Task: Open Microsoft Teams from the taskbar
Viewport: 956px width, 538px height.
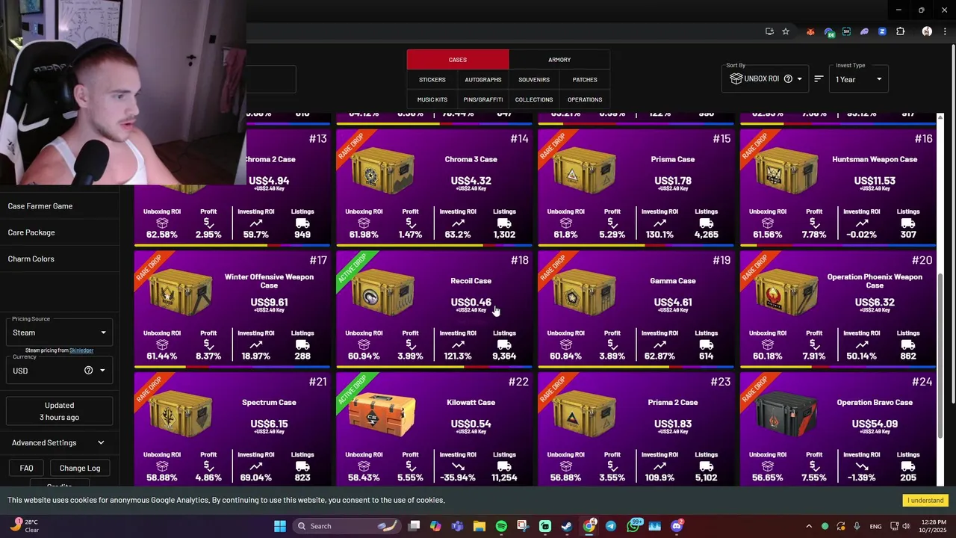Action: pos(457,526)
